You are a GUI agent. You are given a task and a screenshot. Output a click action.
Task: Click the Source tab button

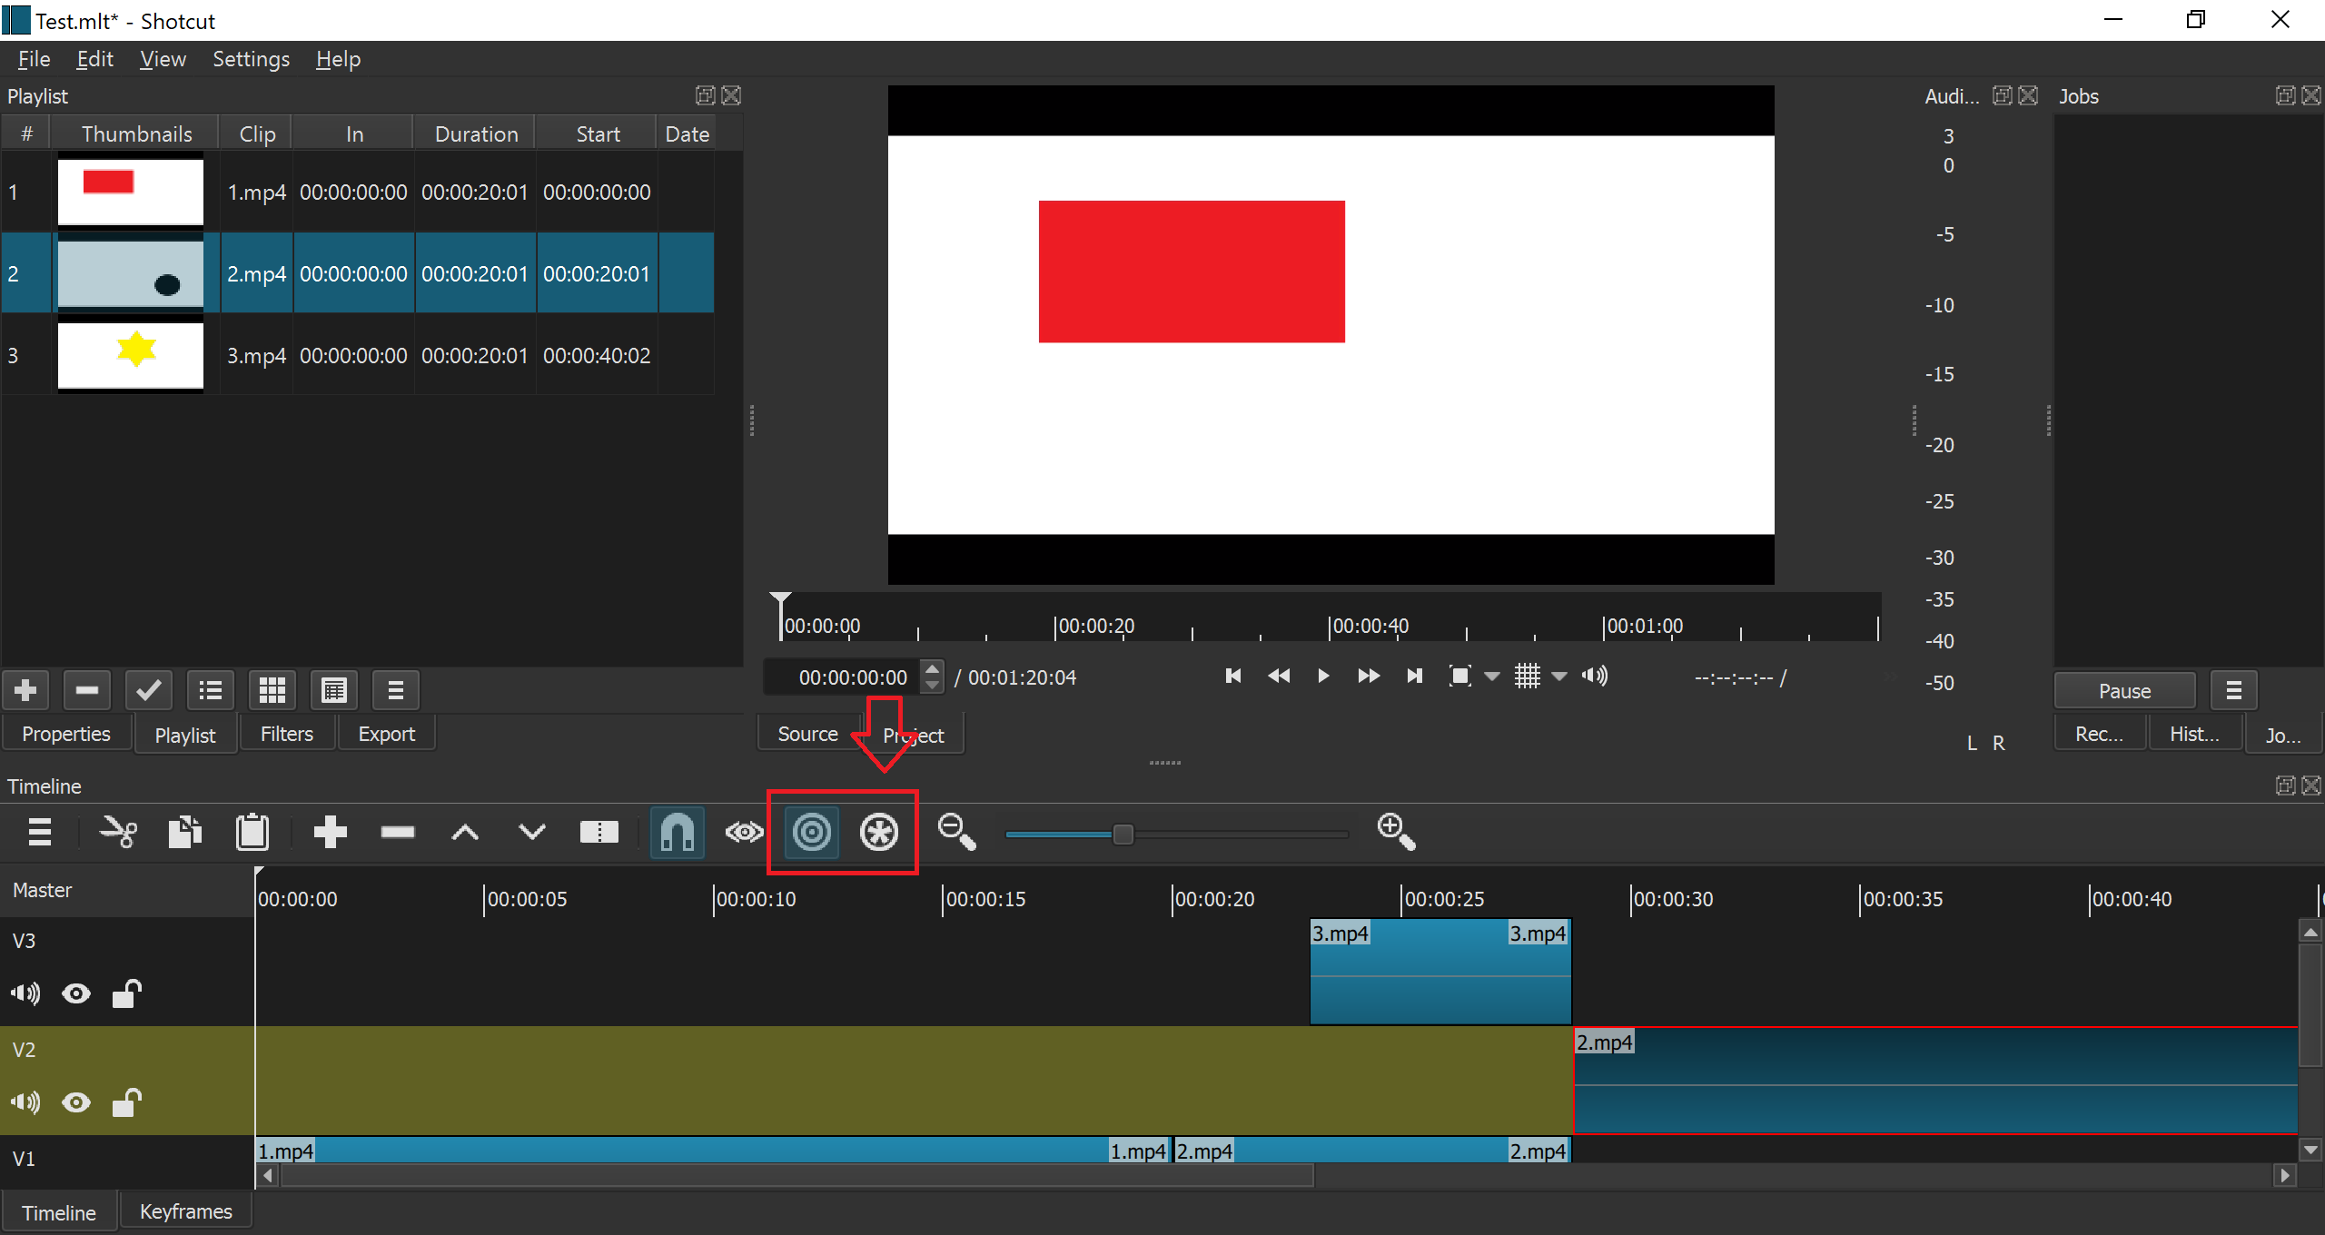point(807,734)
